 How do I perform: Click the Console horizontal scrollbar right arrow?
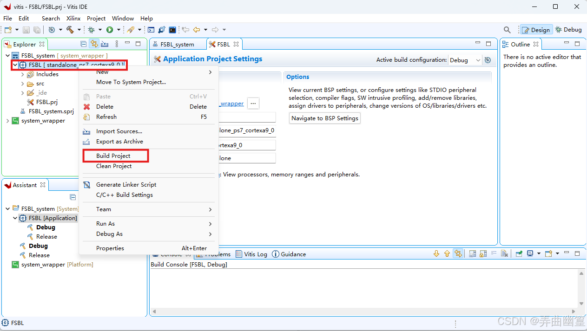(x=574, y=312)
